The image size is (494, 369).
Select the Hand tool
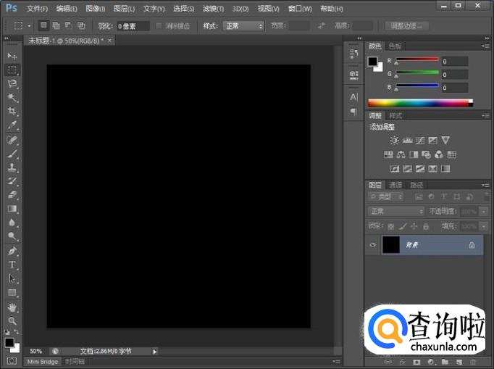(12, 307)
